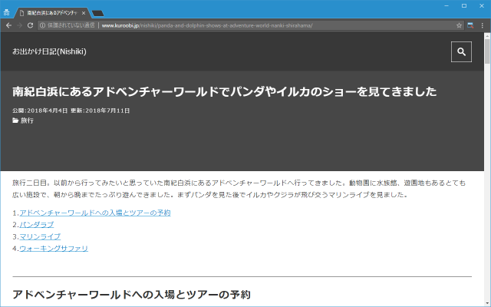Jump to パンダラブ section
The height and width of the screenshot is (307, 491).
click(37, 225)
